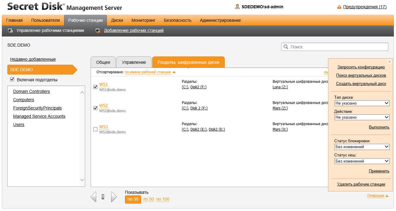
Task: Open the Безопасность menu tab
Action: point(178,20)
